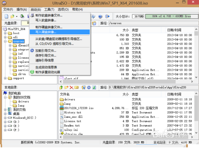This screenshot has width=199, height=148.
Task: Click the 日期/时间 column header in disc list
Action: tap(174, 30)
